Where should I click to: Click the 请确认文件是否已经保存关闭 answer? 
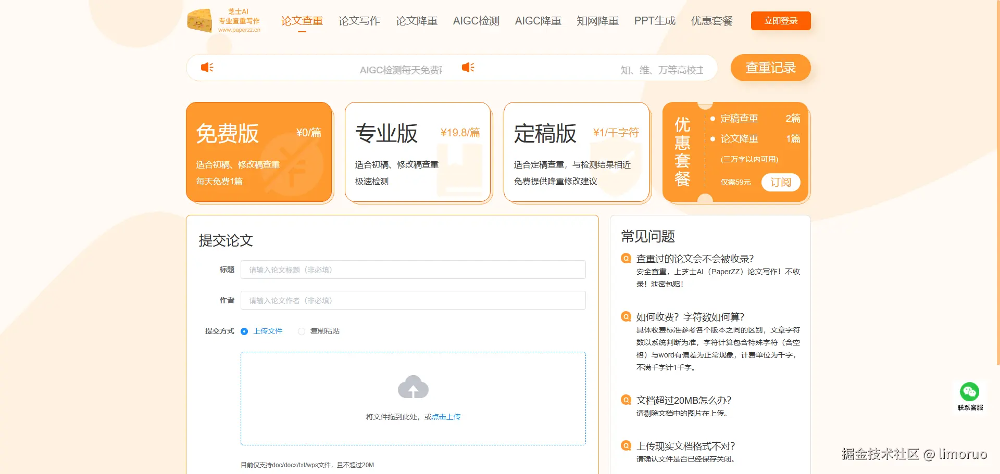[686, 459]
